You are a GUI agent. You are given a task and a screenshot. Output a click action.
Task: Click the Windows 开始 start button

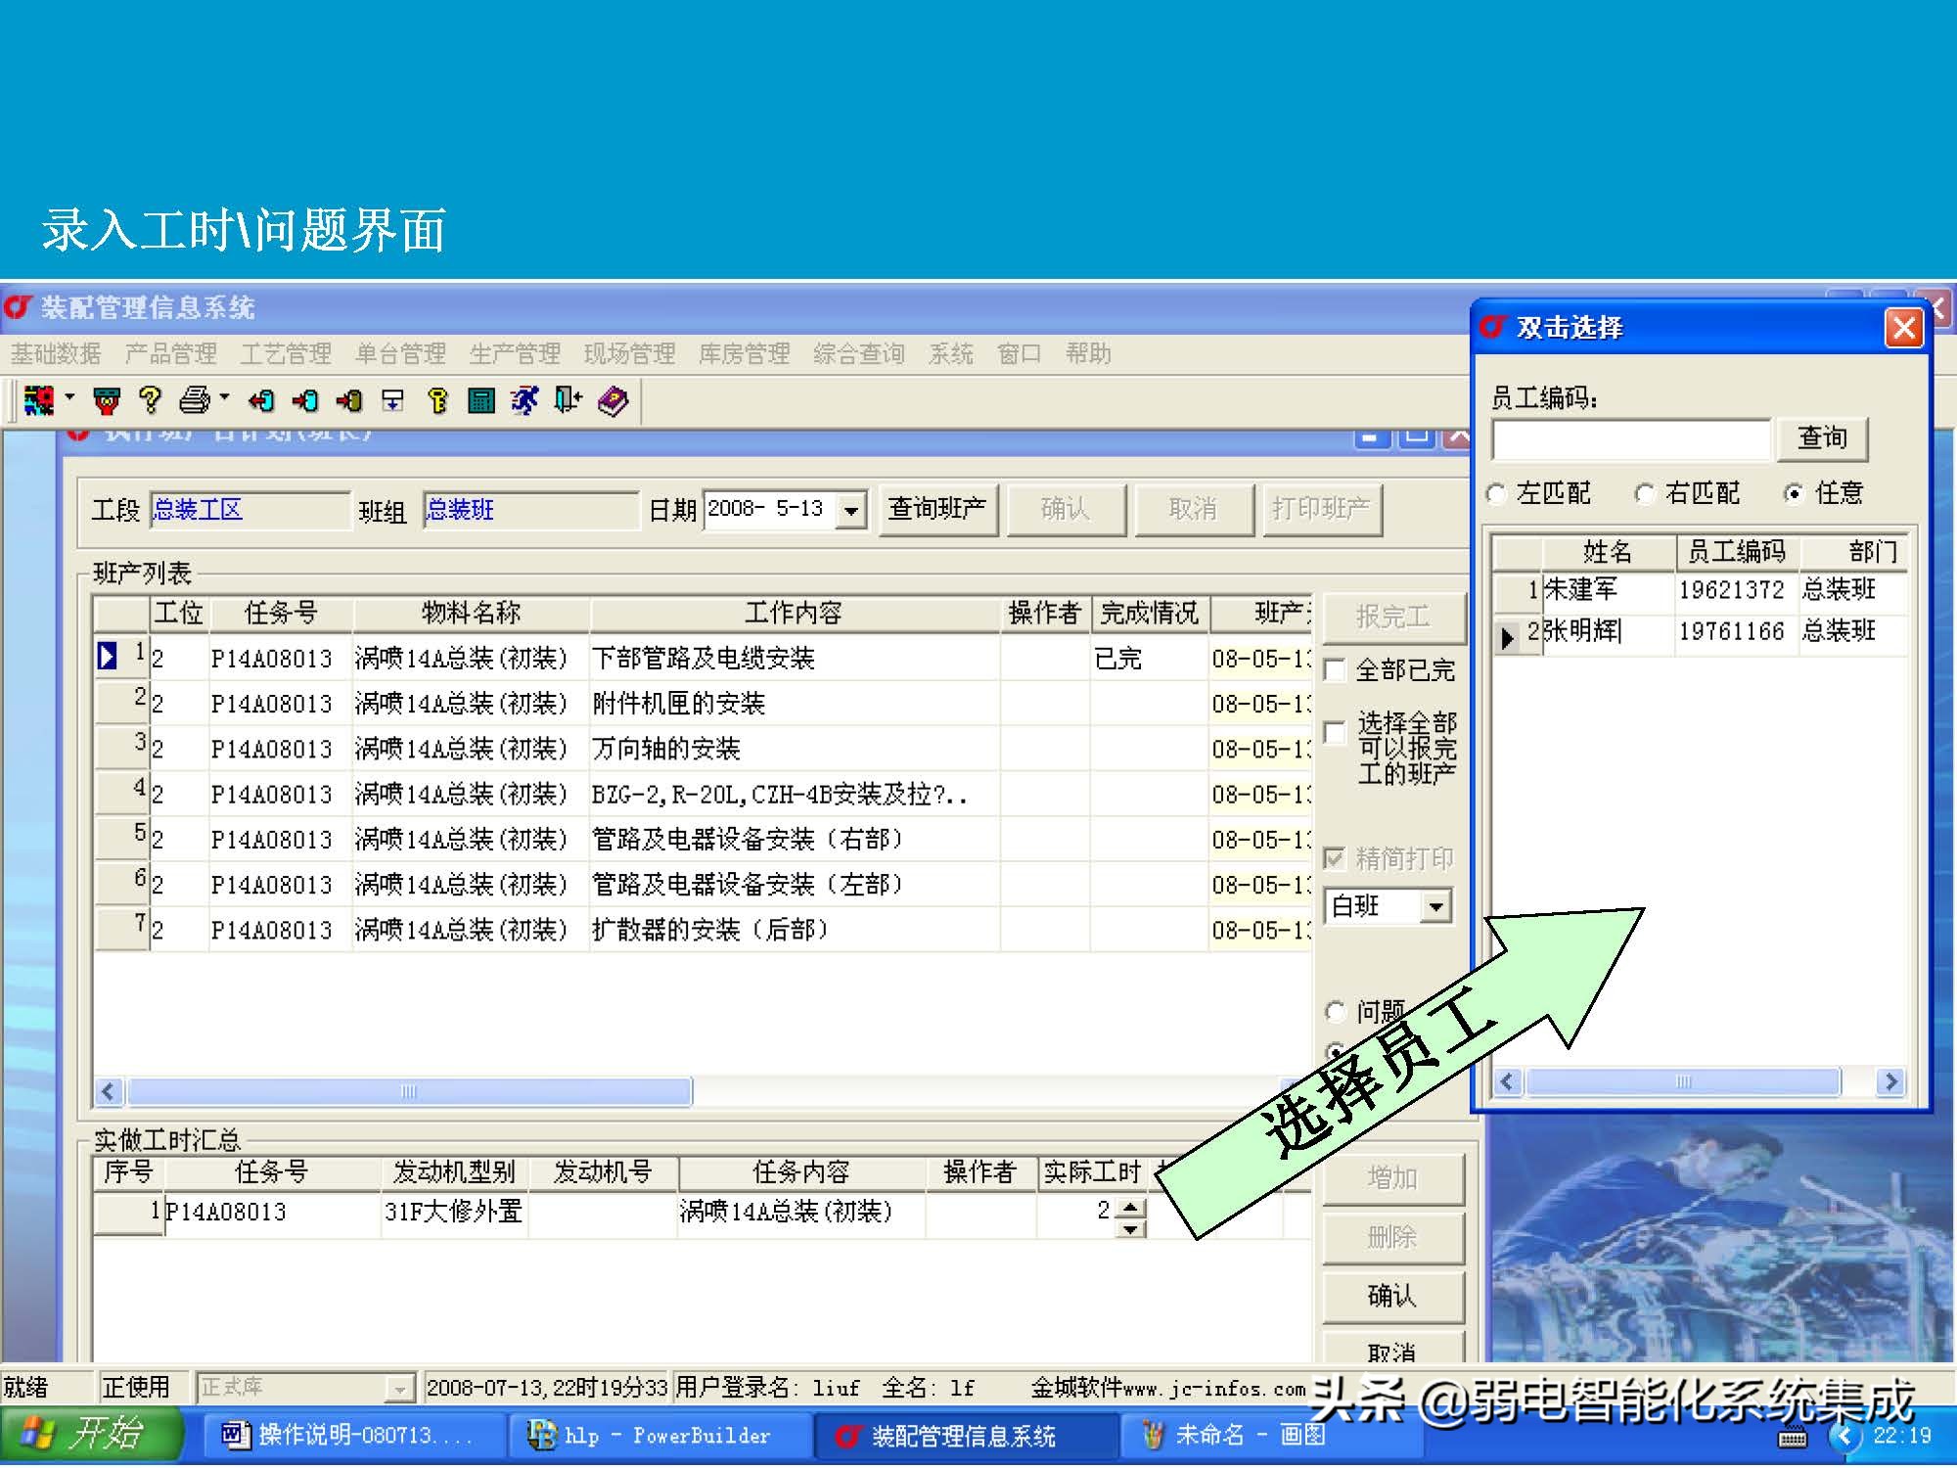coord(90,1436)
